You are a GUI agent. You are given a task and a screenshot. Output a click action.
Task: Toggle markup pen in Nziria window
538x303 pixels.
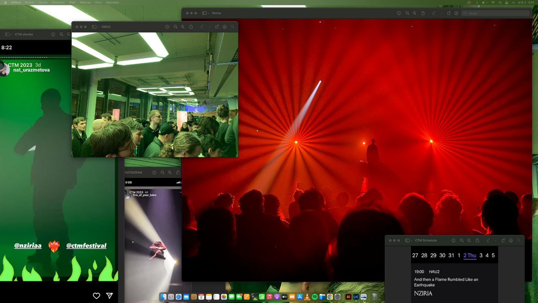point(434,13)
